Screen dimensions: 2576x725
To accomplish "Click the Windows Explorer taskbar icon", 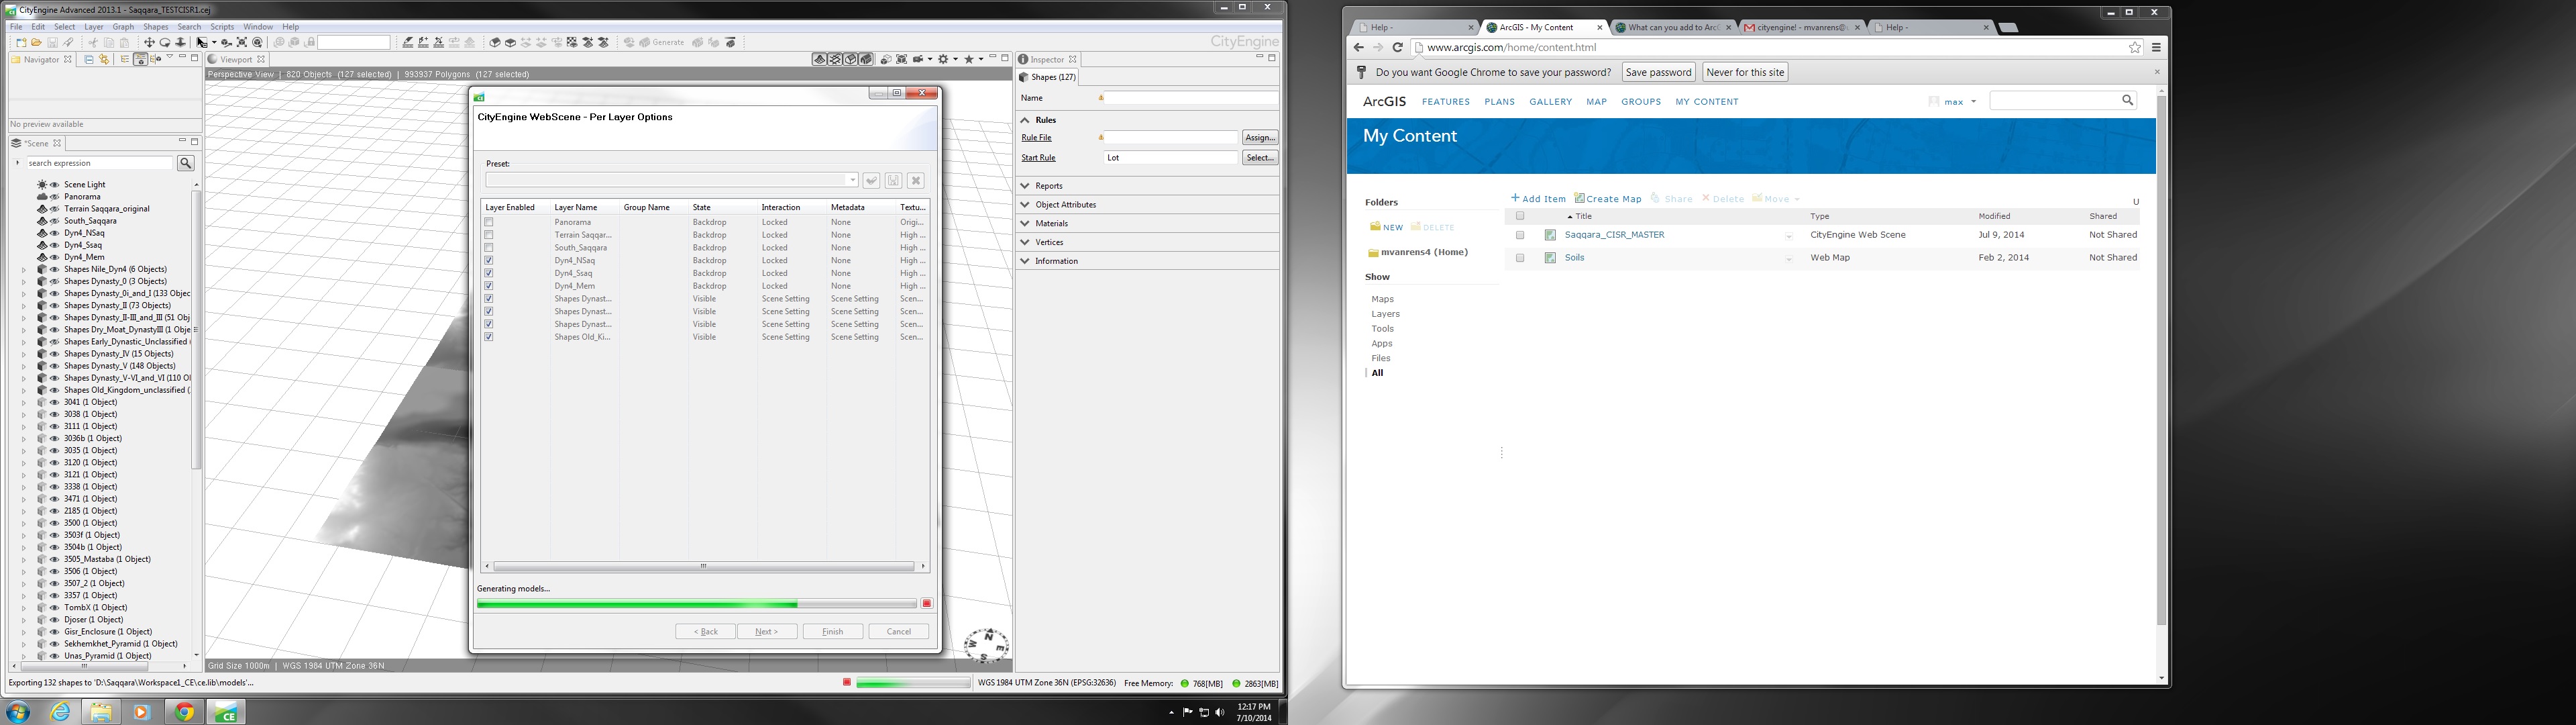I will [101, 712].
